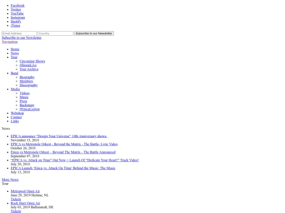Click Tickets for Metropool Open Air
The height and width of the screenshot is (213, 285).
pos(16,199)
